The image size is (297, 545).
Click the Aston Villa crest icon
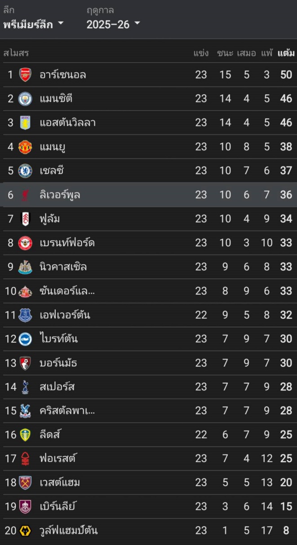click(25, 123)
